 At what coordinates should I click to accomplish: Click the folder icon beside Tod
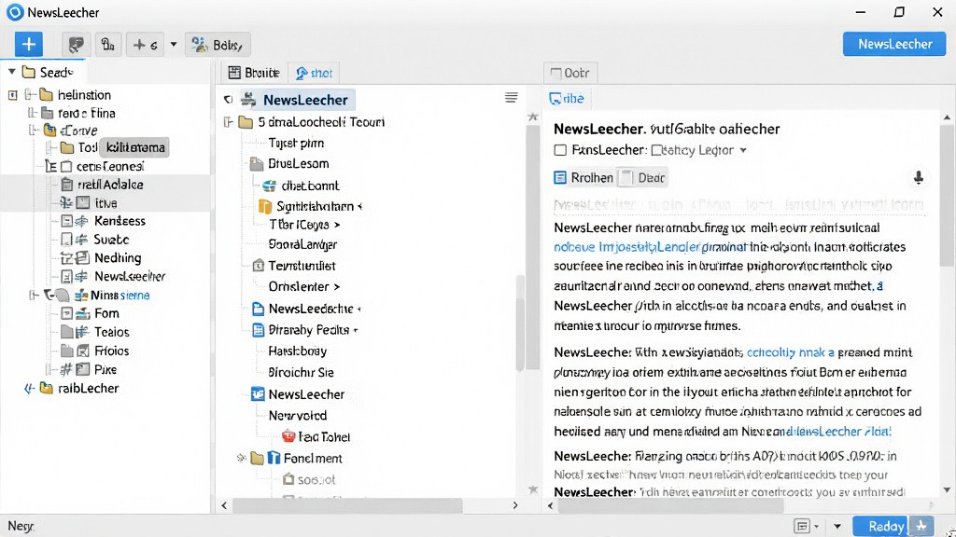coord(67,147)
